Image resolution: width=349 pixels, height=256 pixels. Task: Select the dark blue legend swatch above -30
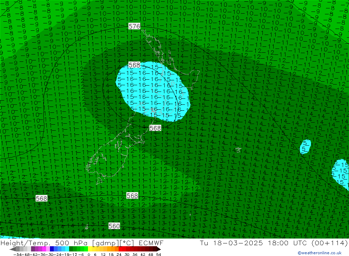52,249
